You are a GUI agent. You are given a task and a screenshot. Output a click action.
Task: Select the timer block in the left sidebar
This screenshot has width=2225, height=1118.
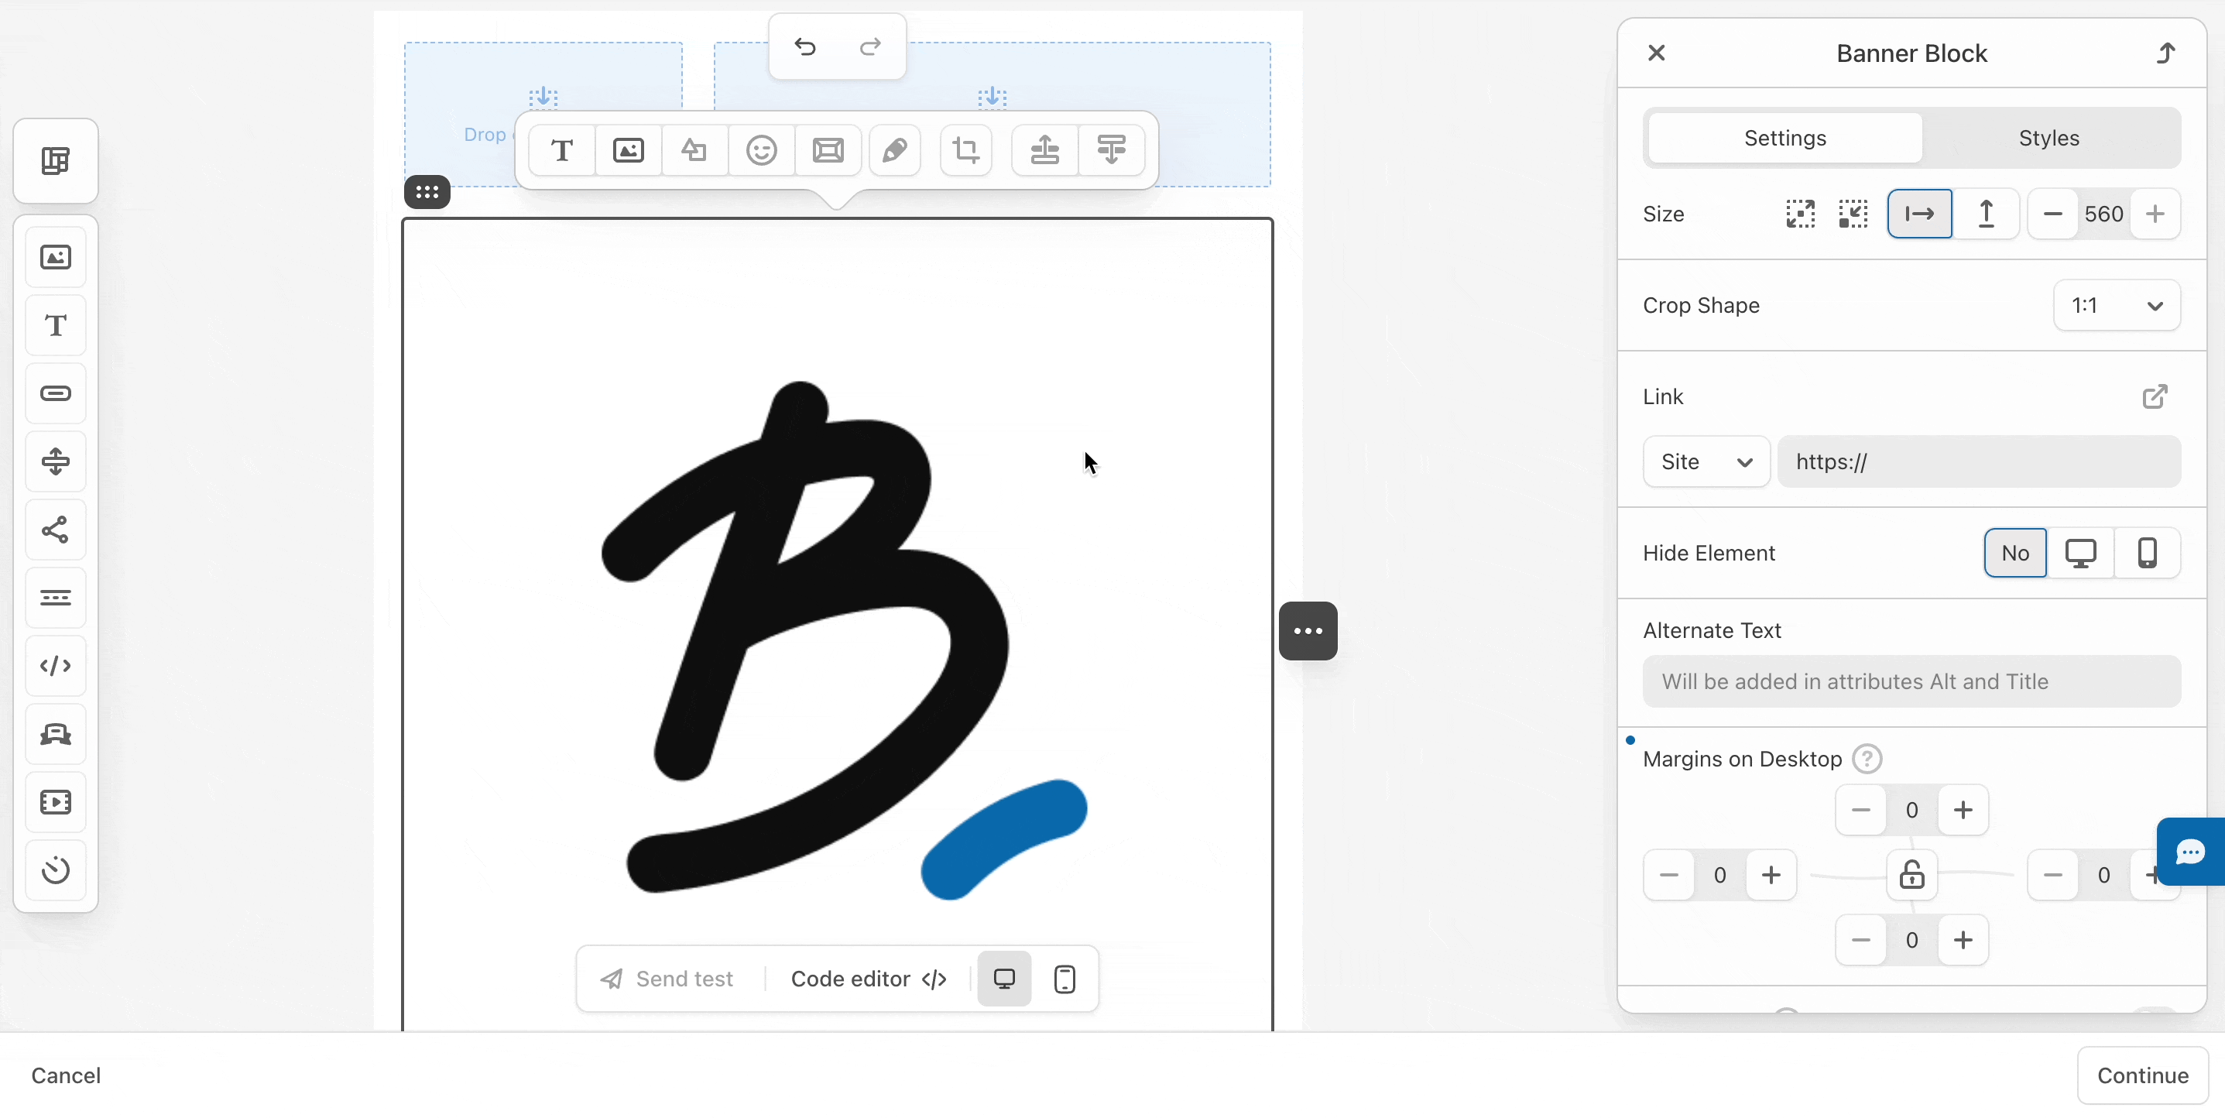57,870
